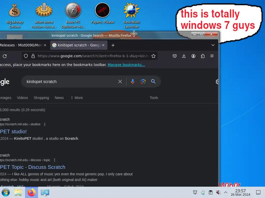Submit search with magnifier icon
The height and width of the screenshot is (198, 265).
[x=153, y=81]
